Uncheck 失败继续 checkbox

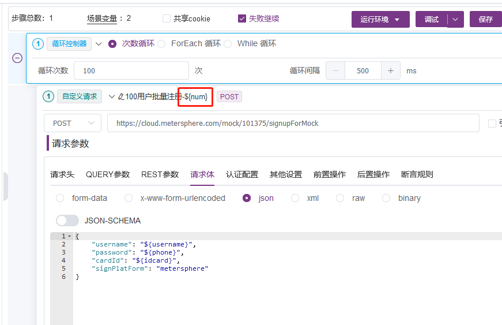242,18
